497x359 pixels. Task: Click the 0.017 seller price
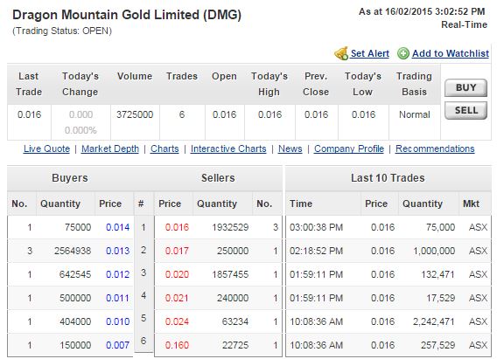point(177,251)
